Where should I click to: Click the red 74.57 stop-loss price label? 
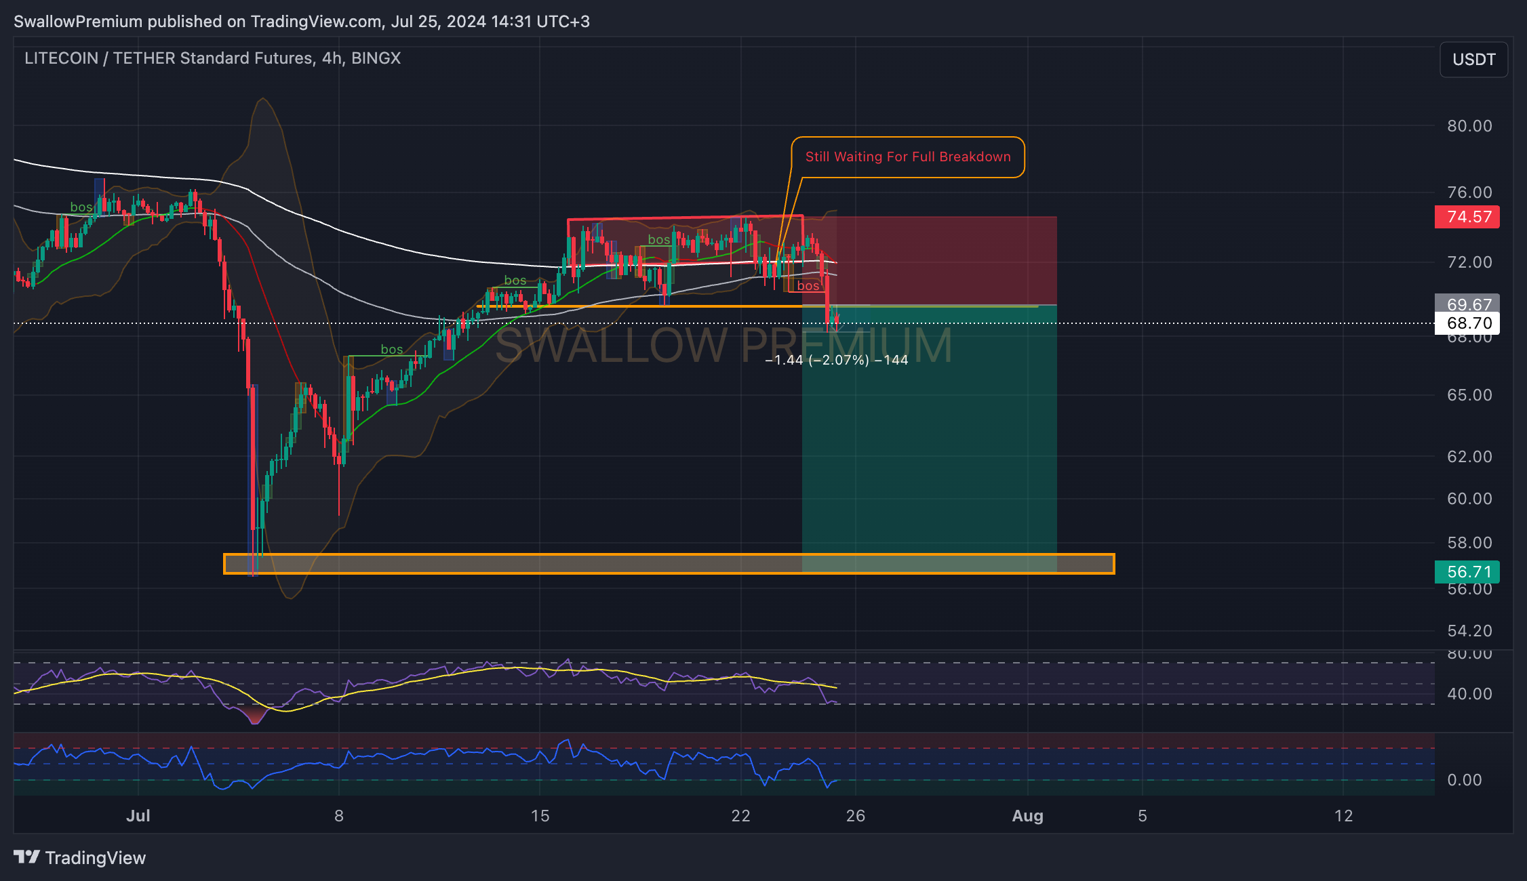(x=1467, y=217)
